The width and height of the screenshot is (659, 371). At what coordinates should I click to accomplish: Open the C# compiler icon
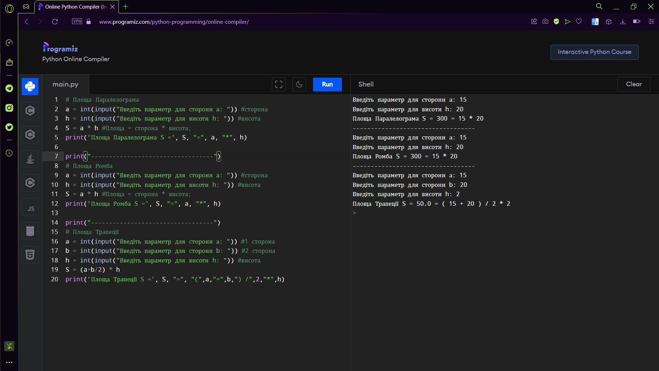point(30,183)
